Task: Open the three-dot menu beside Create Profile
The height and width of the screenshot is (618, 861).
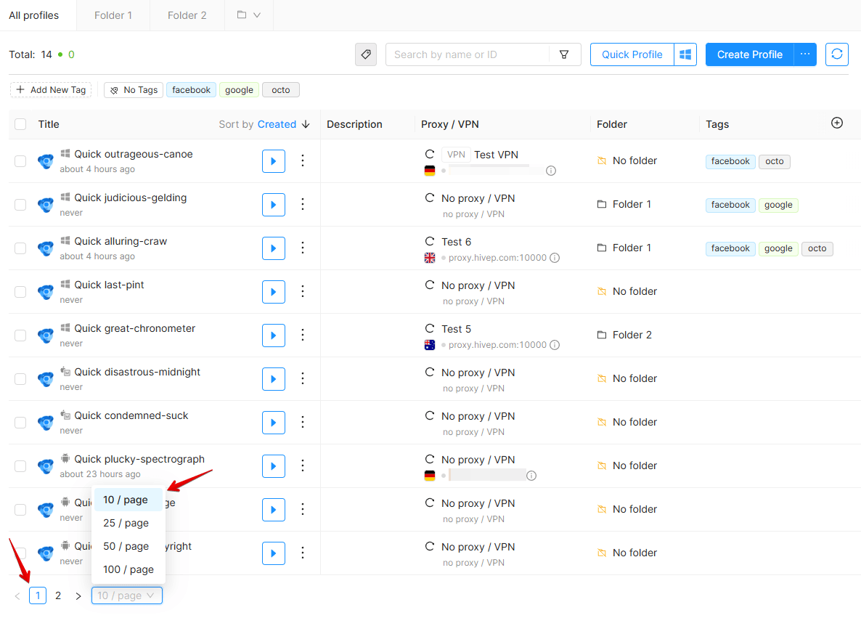Action: tap(805, 54)
